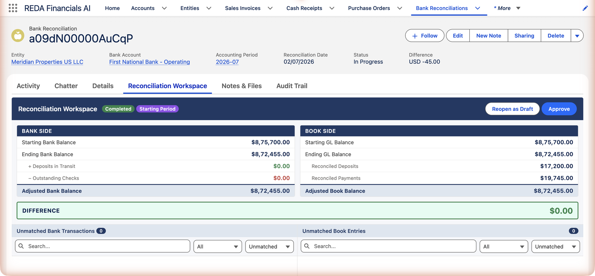Open the Notes & Files tab
This screenshot has height=276, width=595.
(x=242, y=86)
